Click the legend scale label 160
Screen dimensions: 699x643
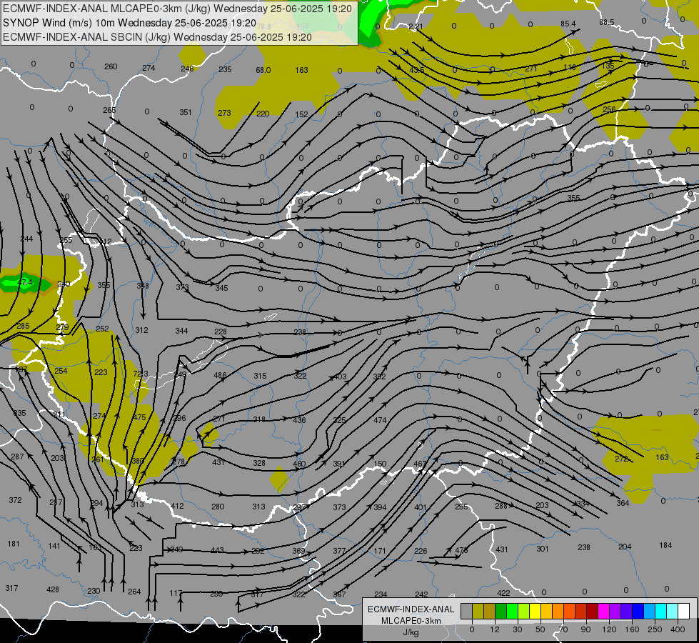tap(632, 629)
